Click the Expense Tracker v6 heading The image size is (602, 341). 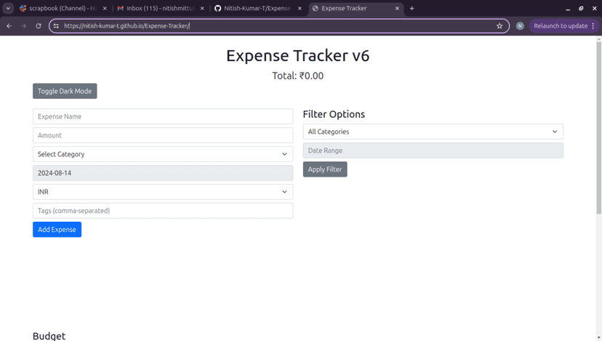tap(298, 56)
